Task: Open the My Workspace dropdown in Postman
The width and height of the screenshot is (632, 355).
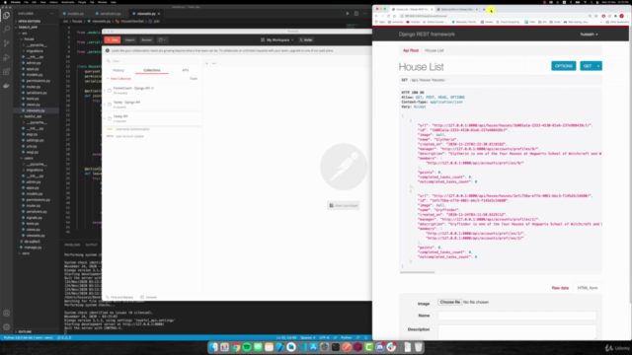Action: tap(277, 39)
